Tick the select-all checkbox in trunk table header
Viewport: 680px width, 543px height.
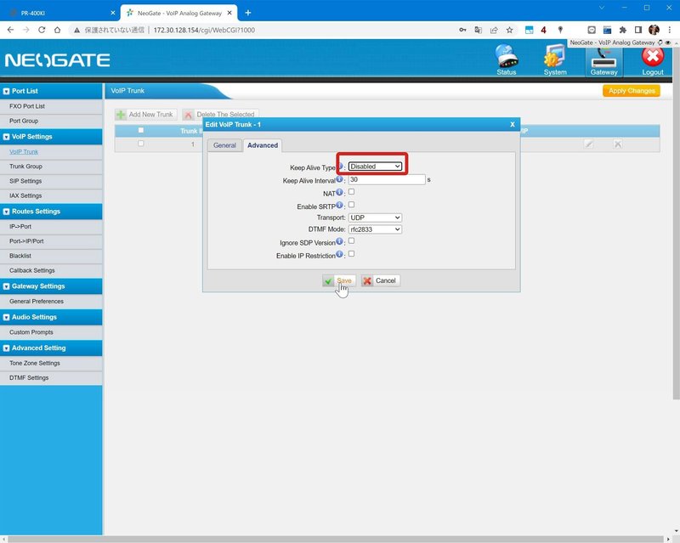pos(140,130)
